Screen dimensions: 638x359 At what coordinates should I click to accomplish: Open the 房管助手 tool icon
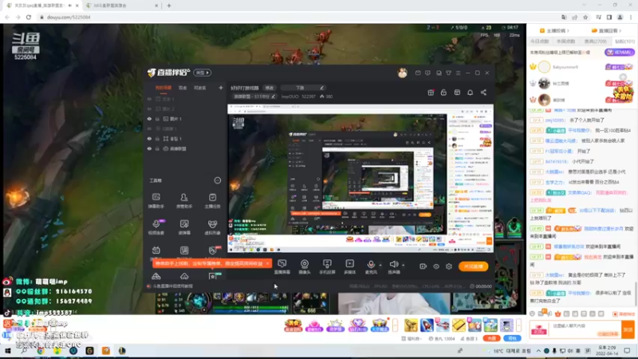(x=184, y=201)
